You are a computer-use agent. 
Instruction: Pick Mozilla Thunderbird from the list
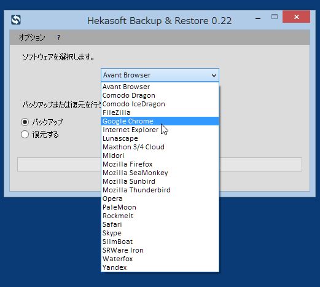pyautogui.click(x=160, y=190)
